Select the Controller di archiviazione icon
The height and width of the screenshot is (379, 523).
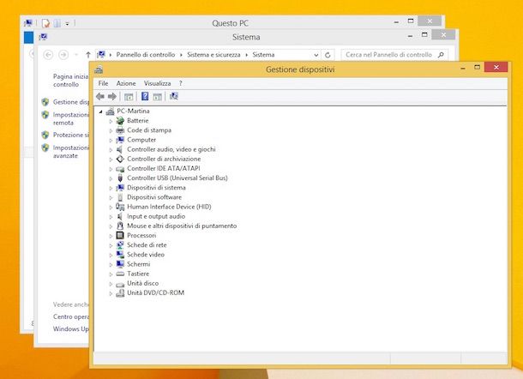click(x=120, y=159)
